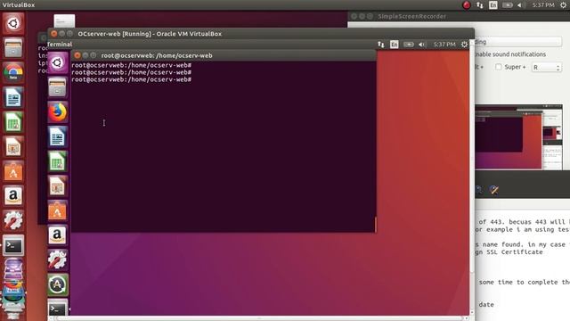Viewport: 570px width, 321px height.
Task: Open Files in the host launcher
Action: click(x=13, y=48)
